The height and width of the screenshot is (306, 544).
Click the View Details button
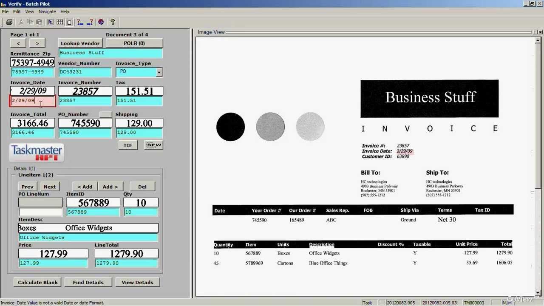pyautogui.click(x=137, y=282)
